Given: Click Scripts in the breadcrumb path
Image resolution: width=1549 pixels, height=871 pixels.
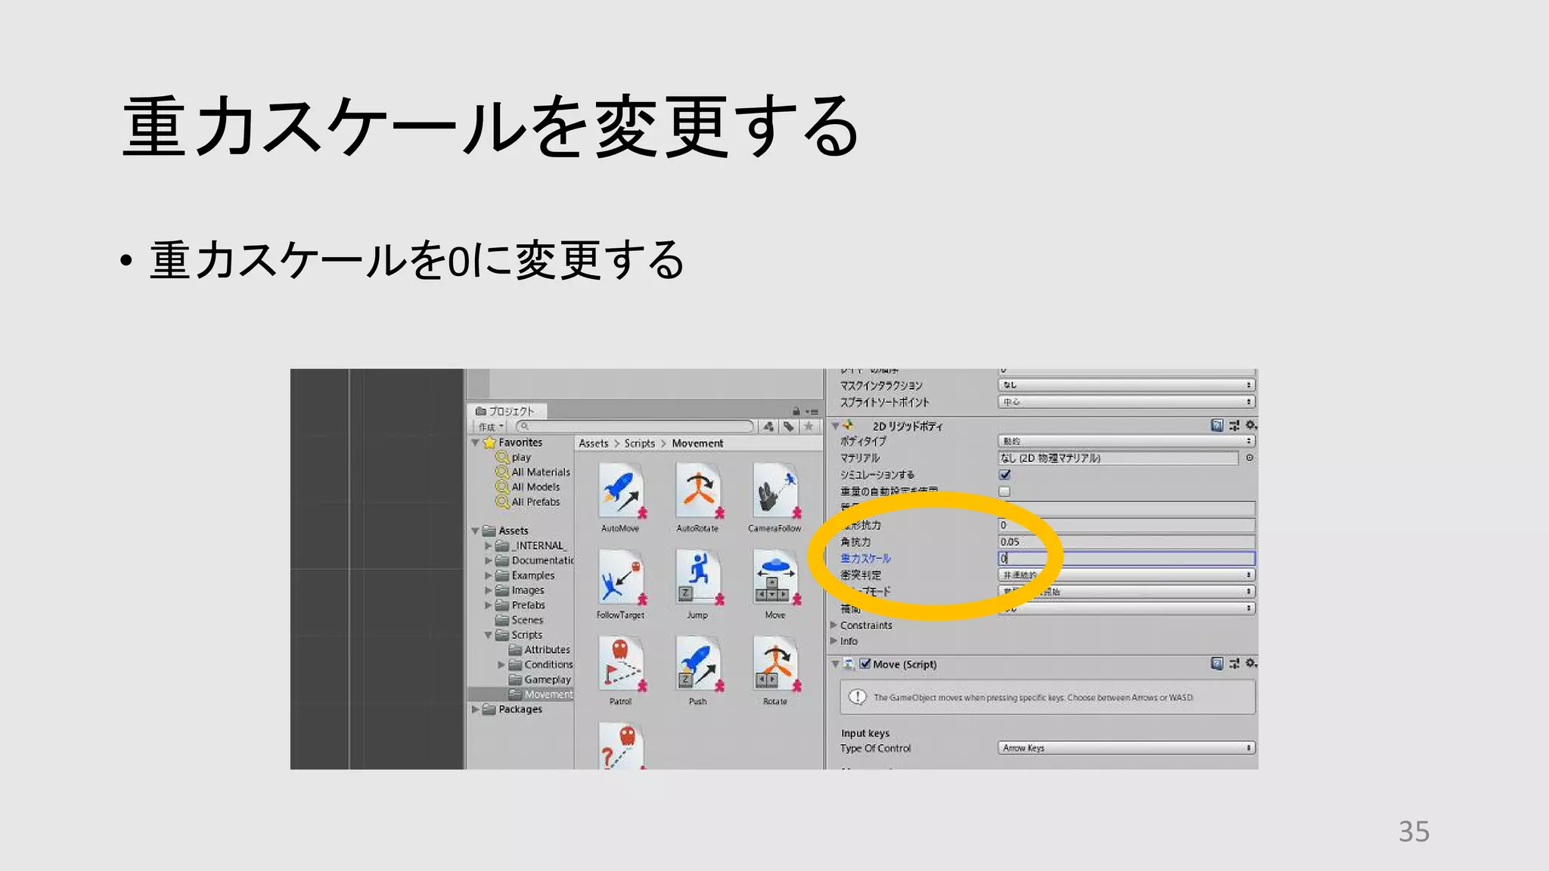Looking at the screenshot, I should point(640,444).
